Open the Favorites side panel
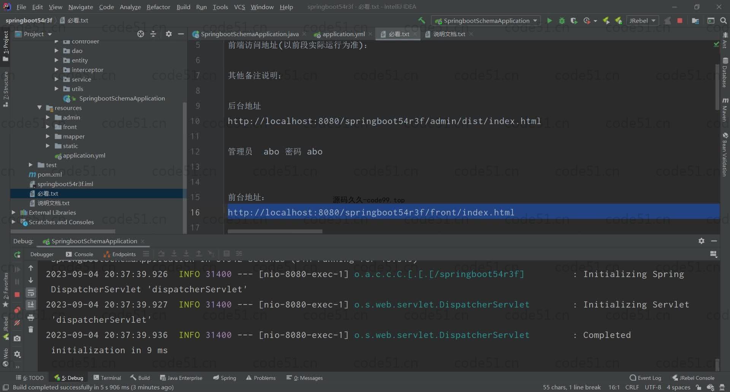Screen dimensions: 730x392 coord(5,290)
